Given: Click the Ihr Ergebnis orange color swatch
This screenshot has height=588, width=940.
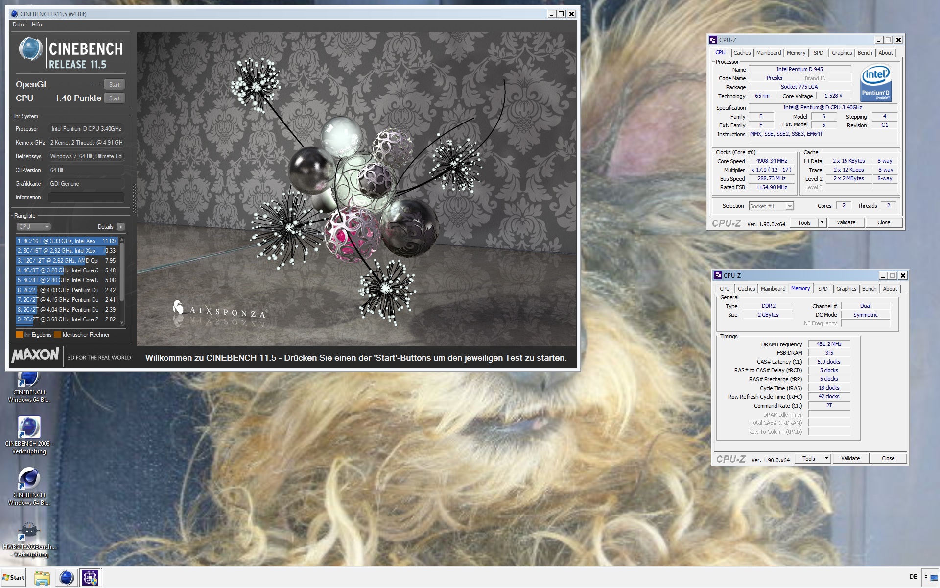Looking at the screenshot, I should (19, 335).
